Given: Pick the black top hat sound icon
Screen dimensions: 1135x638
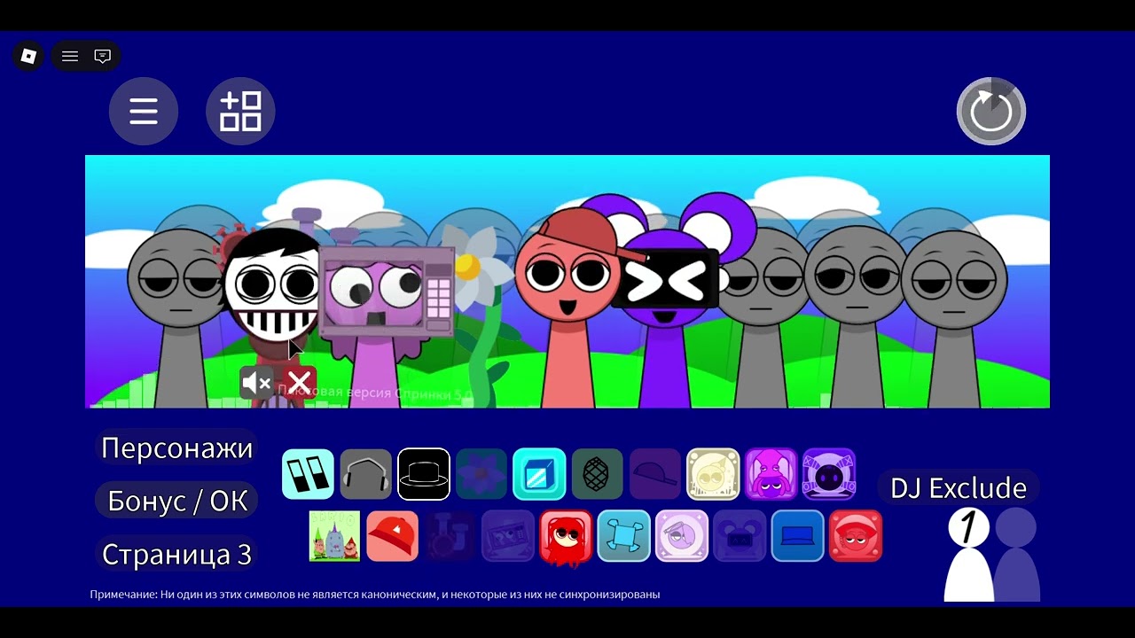Looking at the screenshot, I should [x=424, y=474].
